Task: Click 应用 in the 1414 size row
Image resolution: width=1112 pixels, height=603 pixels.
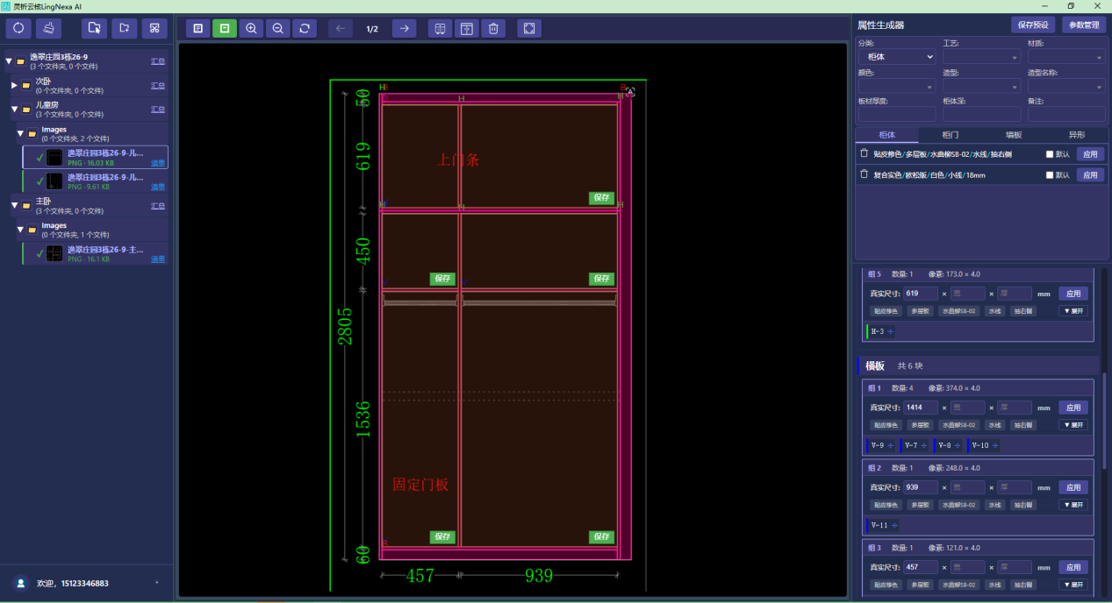Action: coord(1073,408)
